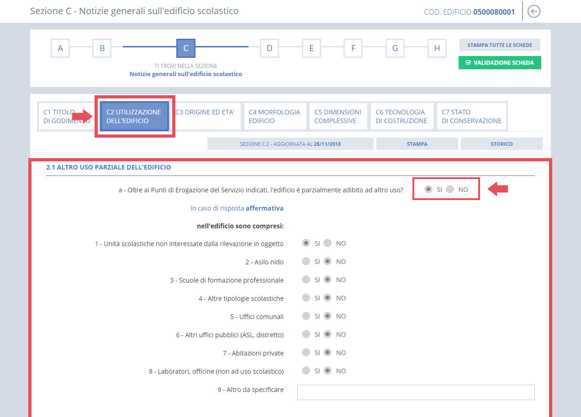
Task: Open the STORICO panel
Action: 502,144
